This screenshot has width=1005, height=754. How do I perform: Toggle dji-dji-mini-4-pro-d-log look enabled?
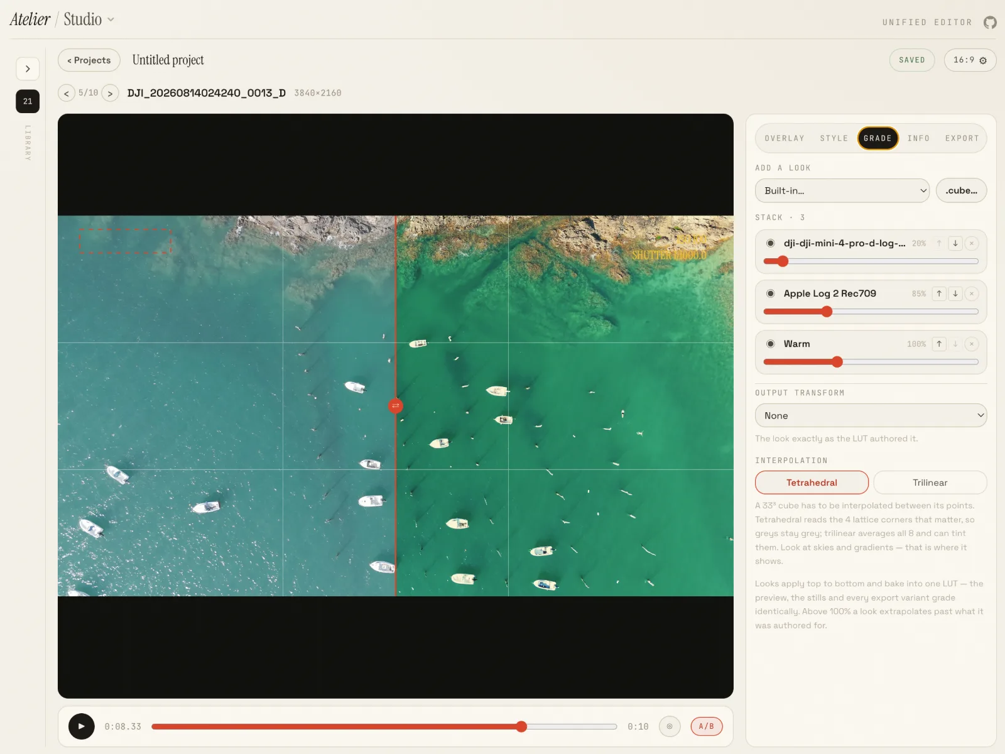coord(771,243)
